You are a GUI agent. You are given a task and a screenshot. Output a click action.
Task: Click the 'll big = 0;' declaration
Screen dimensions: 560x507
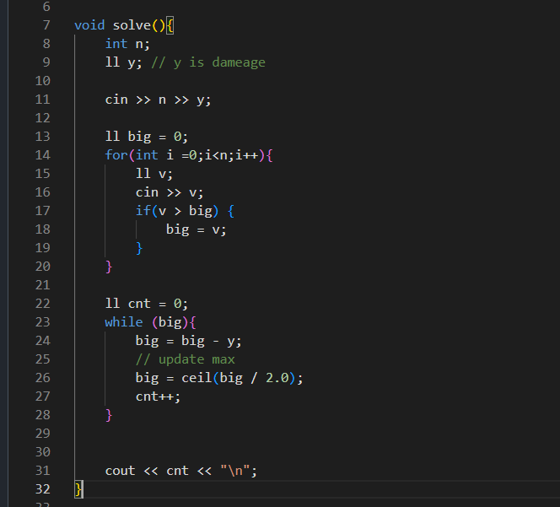147,136
